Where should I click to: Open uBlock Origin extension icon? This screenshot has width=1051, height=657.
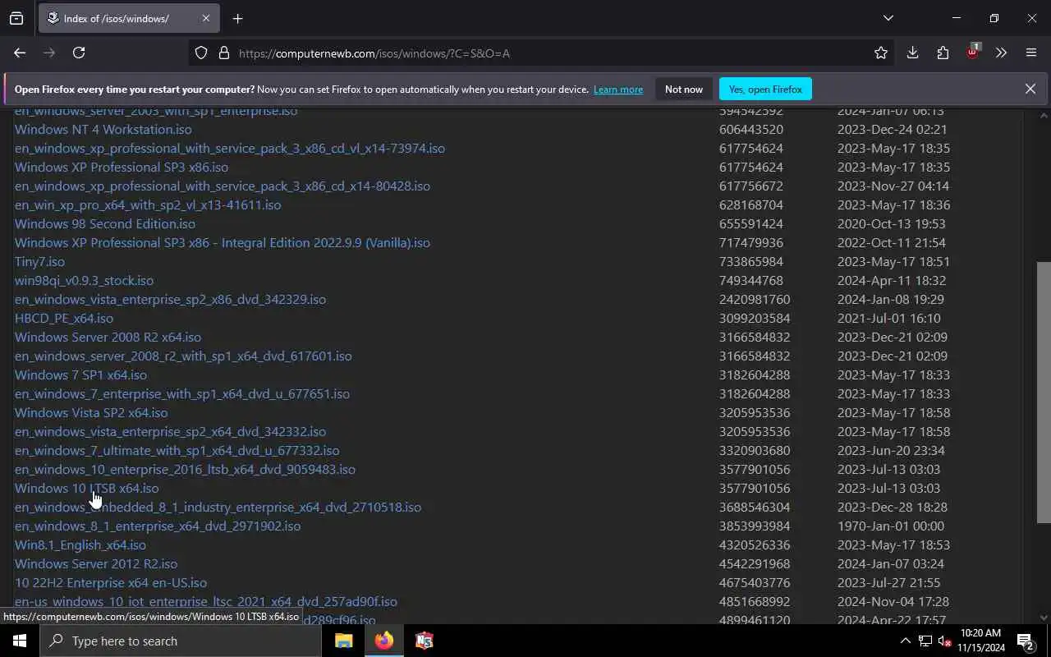pyautogui.click(x=973, y=52)
